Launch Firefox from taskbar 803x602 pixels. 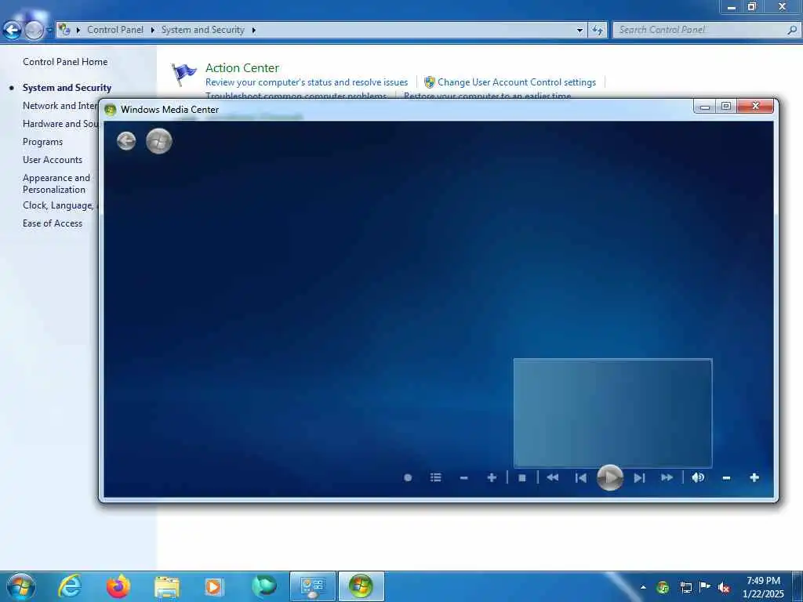pyautogui.click(x=118, y=586)
